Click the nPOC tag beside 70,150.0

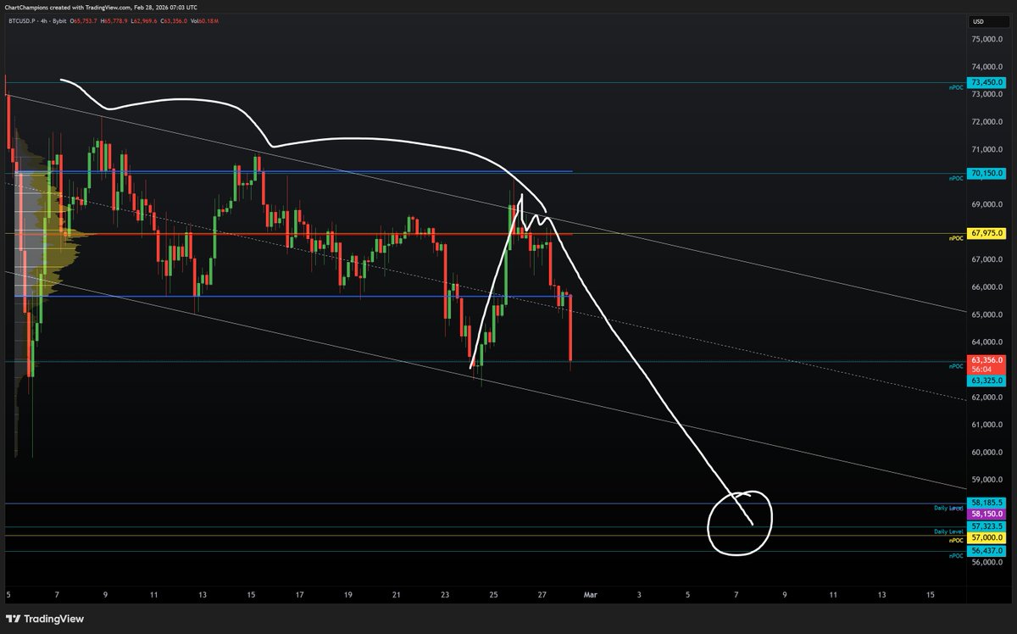[x=956, y=178]
